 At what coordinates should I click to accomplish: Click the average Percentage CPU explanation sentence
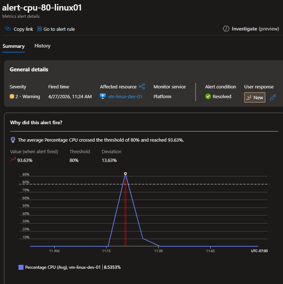coord(101,140)
